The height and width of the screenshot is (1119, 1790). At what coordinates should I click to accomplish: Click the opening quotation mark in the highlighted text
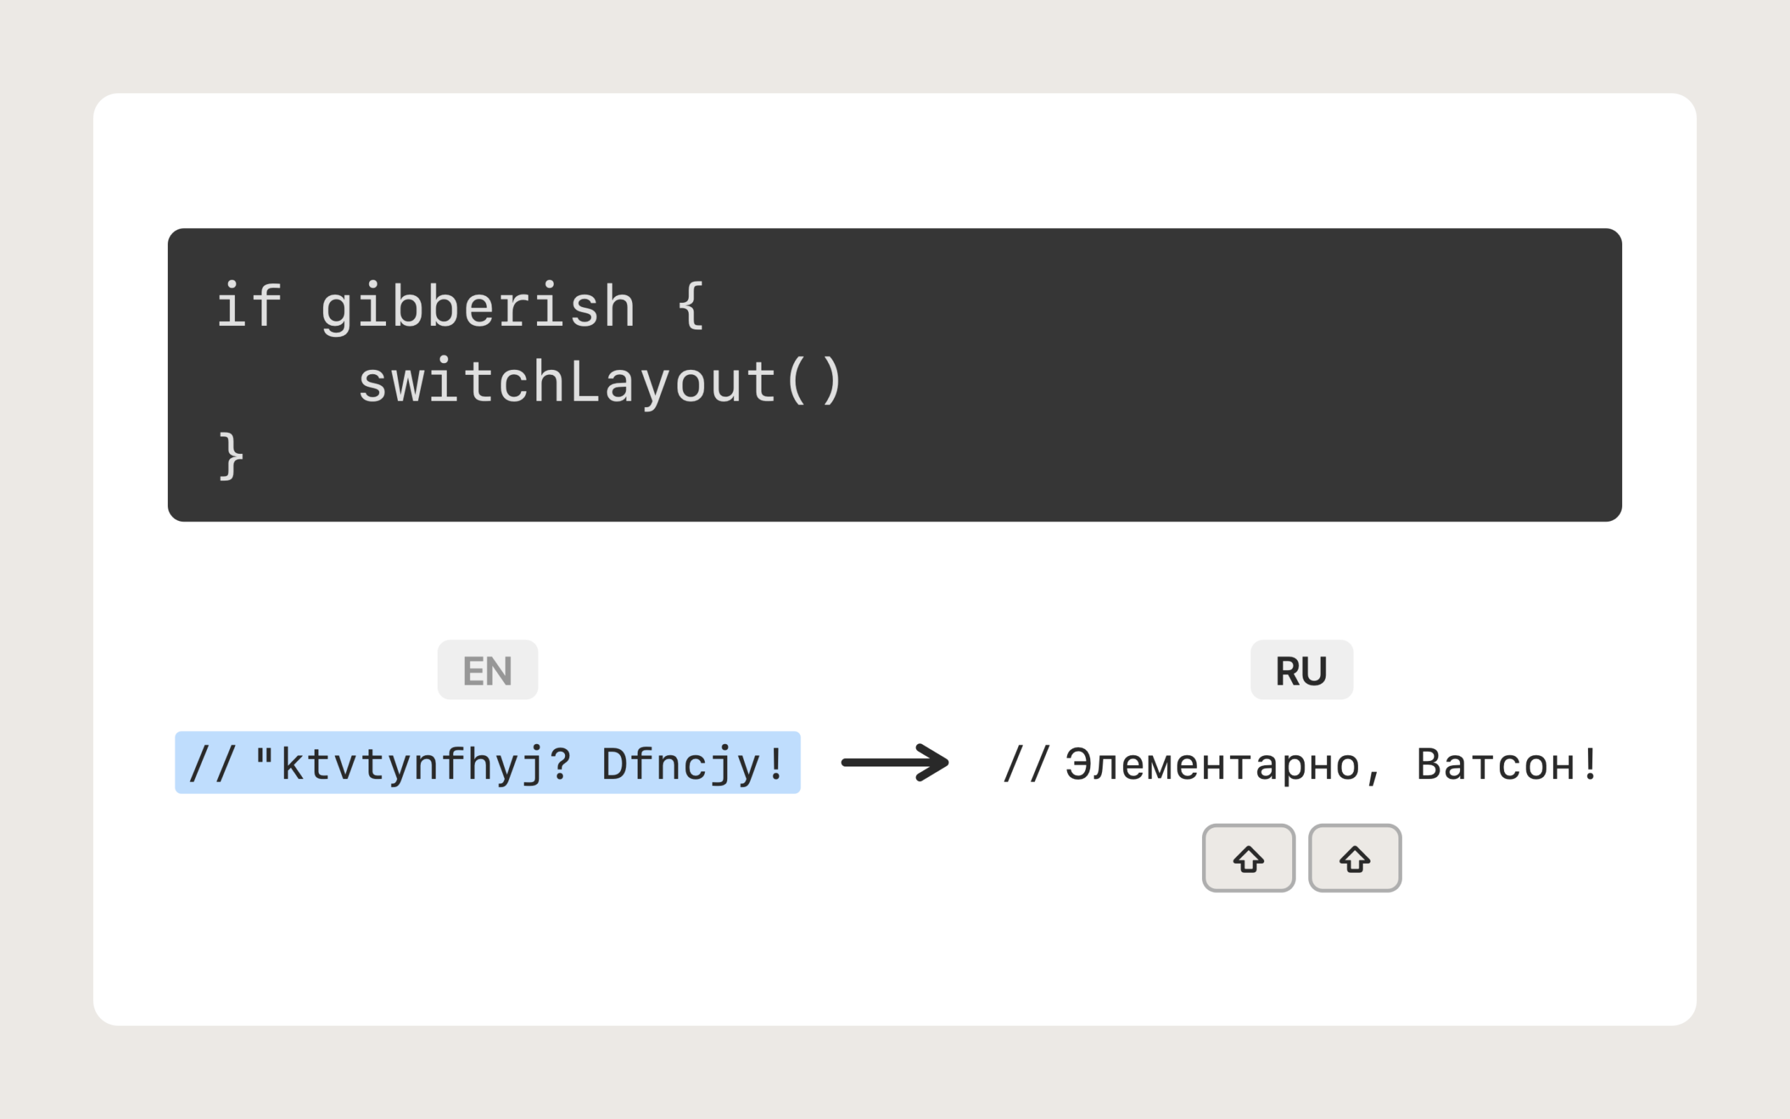click(x=264, y=755)
